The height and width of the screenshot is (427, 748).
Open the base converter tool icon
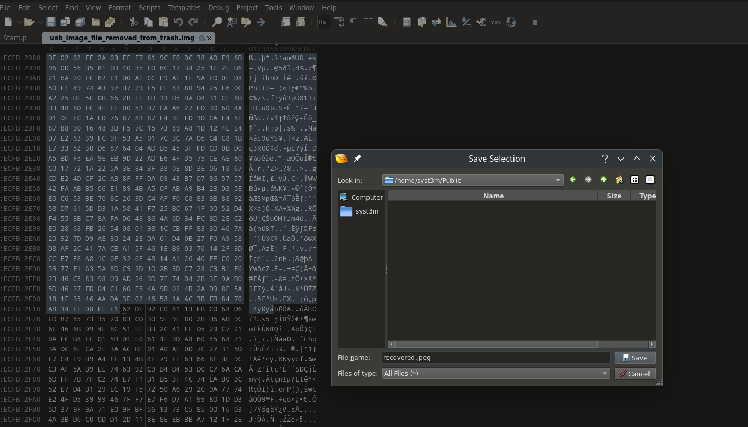(x=511, y=22)
